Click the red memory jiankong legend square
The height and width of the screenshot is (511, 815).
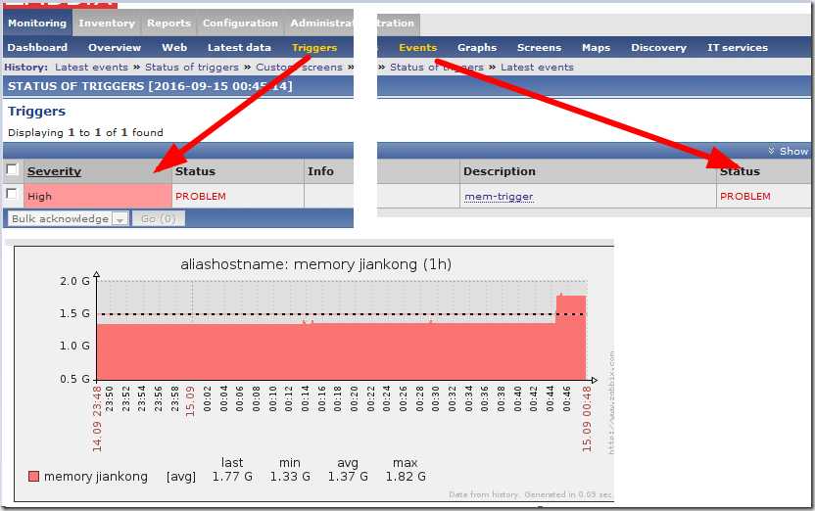point(34,477)
